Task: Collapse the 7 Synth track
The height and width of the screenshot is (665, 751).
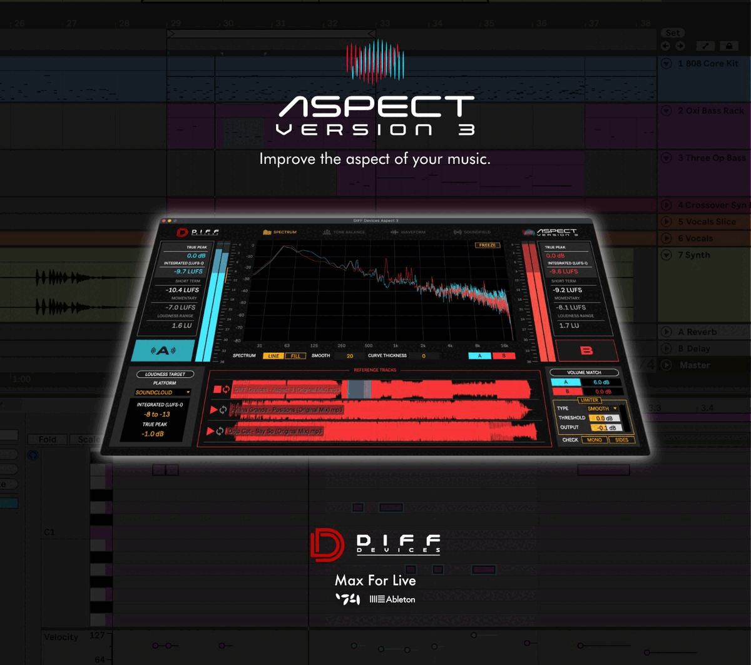Action: pyautogui.click(x=666, y=255)
